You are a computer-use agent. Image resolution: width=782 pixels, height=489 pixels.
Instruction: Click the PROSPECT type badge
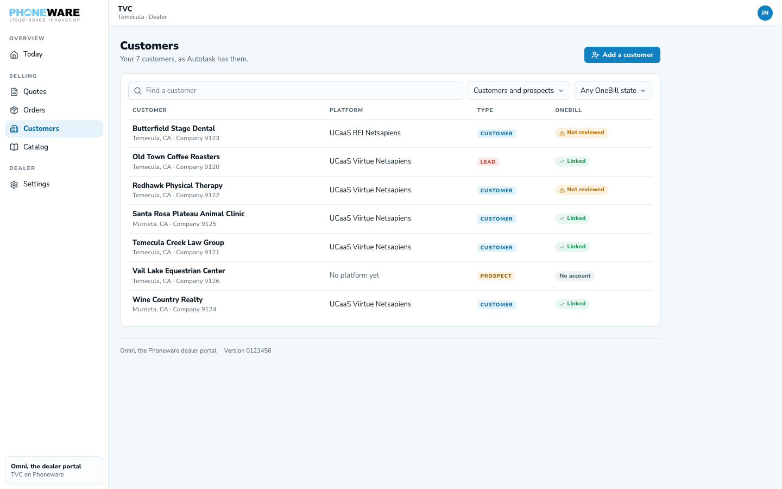click(x=496, y=276)
